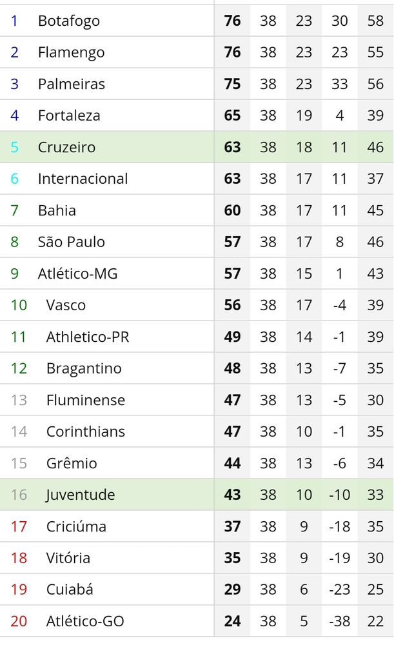The width and height of the screenshot is (394, 645).
Task: Click the Vitória team name
Action: click(68, 558)
